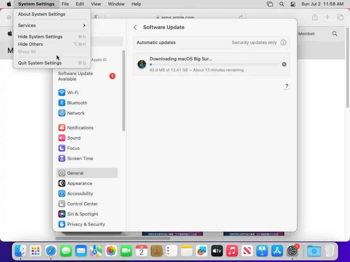Open Trash from the Dock
This screenshot has height=262, width=350.
point(329,251)
